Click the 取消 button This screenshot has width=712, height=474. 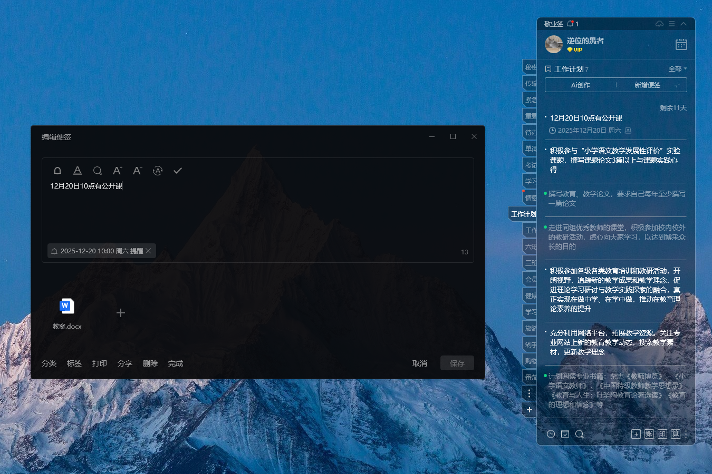(x=420, y=363)
